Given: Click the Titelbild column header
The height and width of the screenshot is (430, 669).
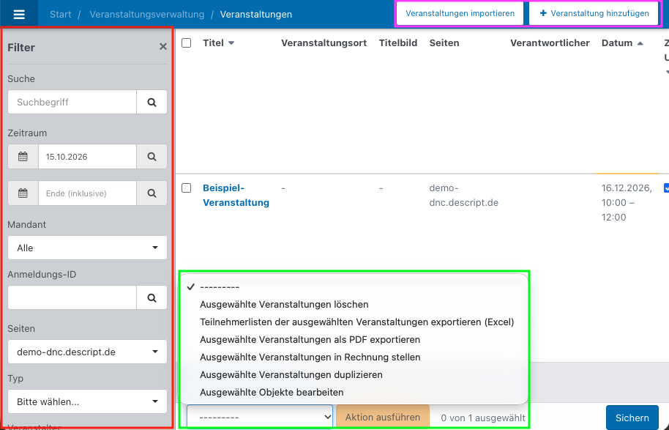Looking at the screenshot, I should click(398, 43).
